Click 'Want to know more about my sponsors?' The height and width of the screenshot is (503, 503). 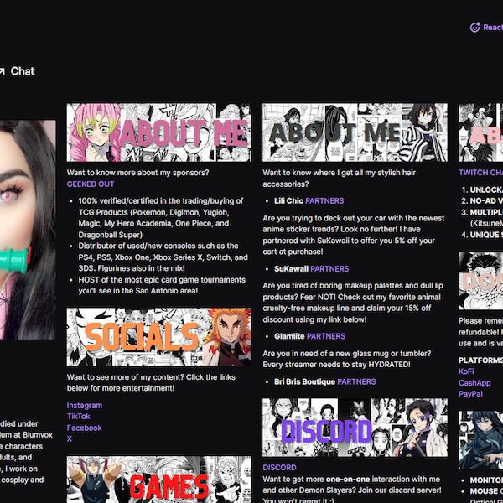tap(137, 173)
